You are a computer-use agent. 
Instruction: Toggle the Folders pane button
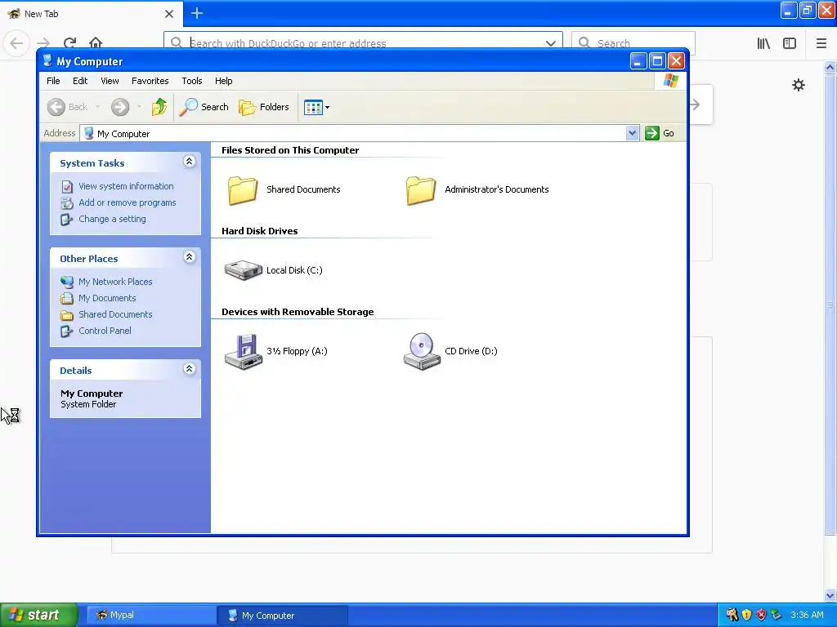coord(264,107)
